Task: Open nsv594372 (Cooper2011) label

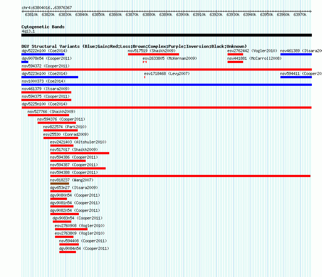Action: point(46,66)
